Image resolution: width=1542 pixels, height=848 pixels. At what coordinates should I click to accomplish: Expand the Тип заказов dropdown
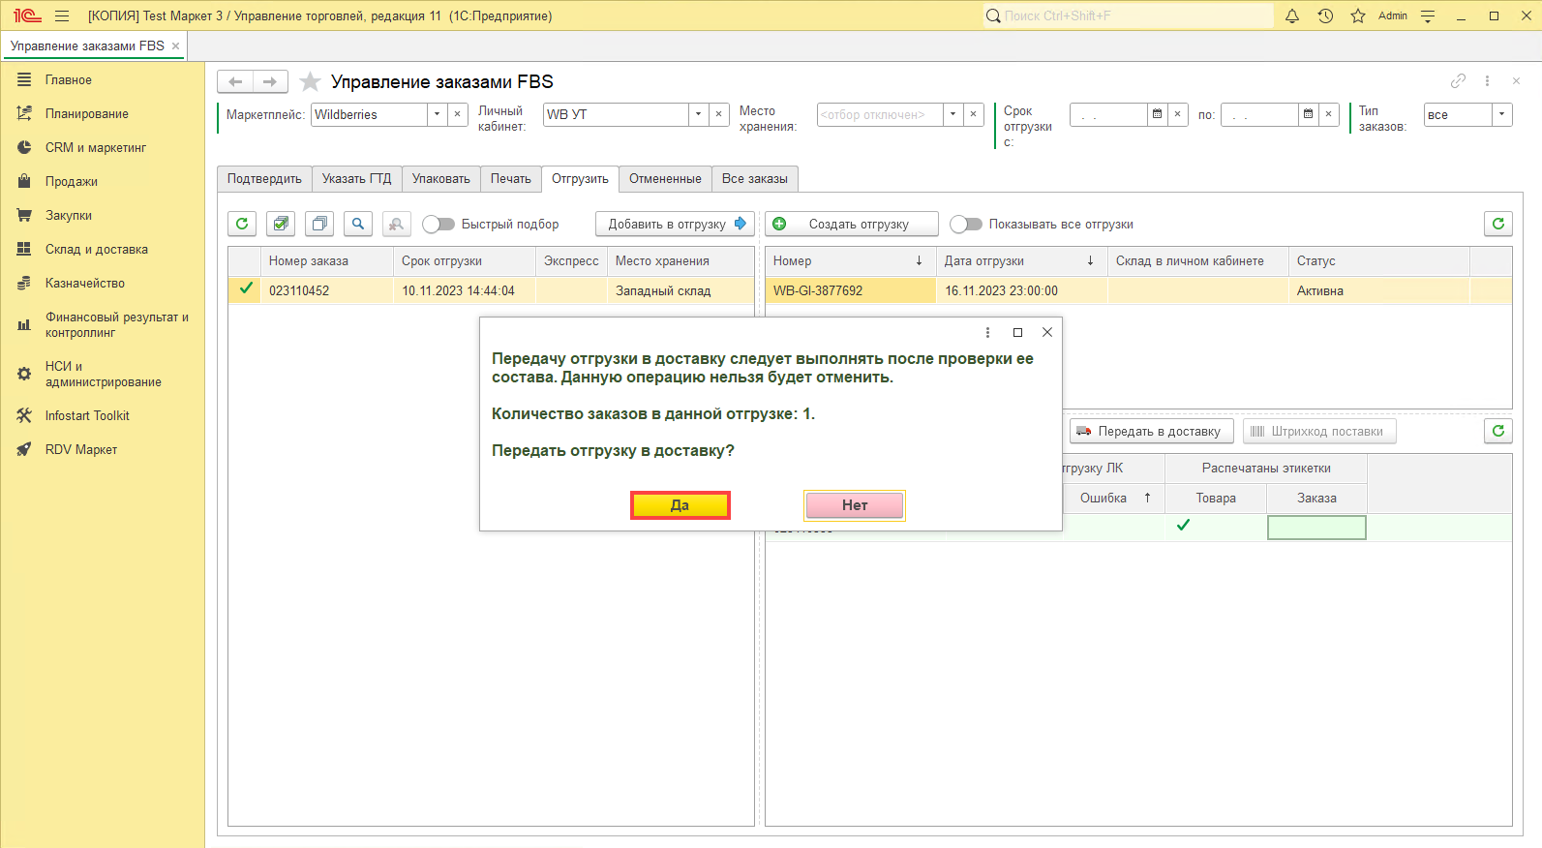click(x=1501, y=114)
